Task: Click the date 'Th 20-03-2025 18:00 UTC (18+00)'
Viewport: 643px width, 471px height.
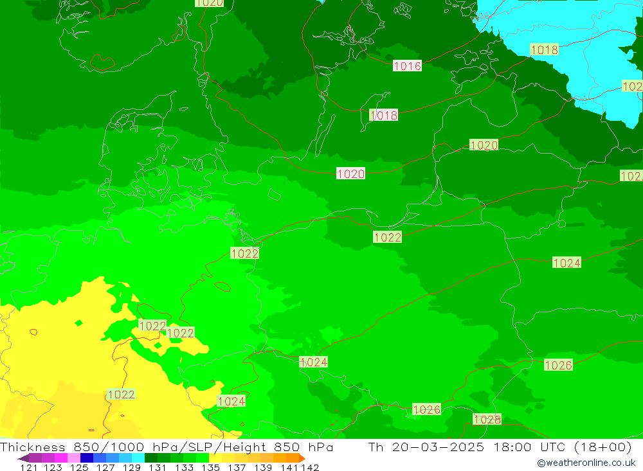Action: coord(500,447)
